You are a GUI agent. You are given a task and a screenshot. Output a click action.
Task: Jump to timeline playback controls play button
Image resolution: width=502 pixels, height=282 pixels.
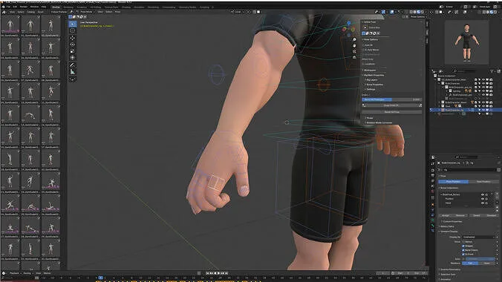click(x=218, y=273)
